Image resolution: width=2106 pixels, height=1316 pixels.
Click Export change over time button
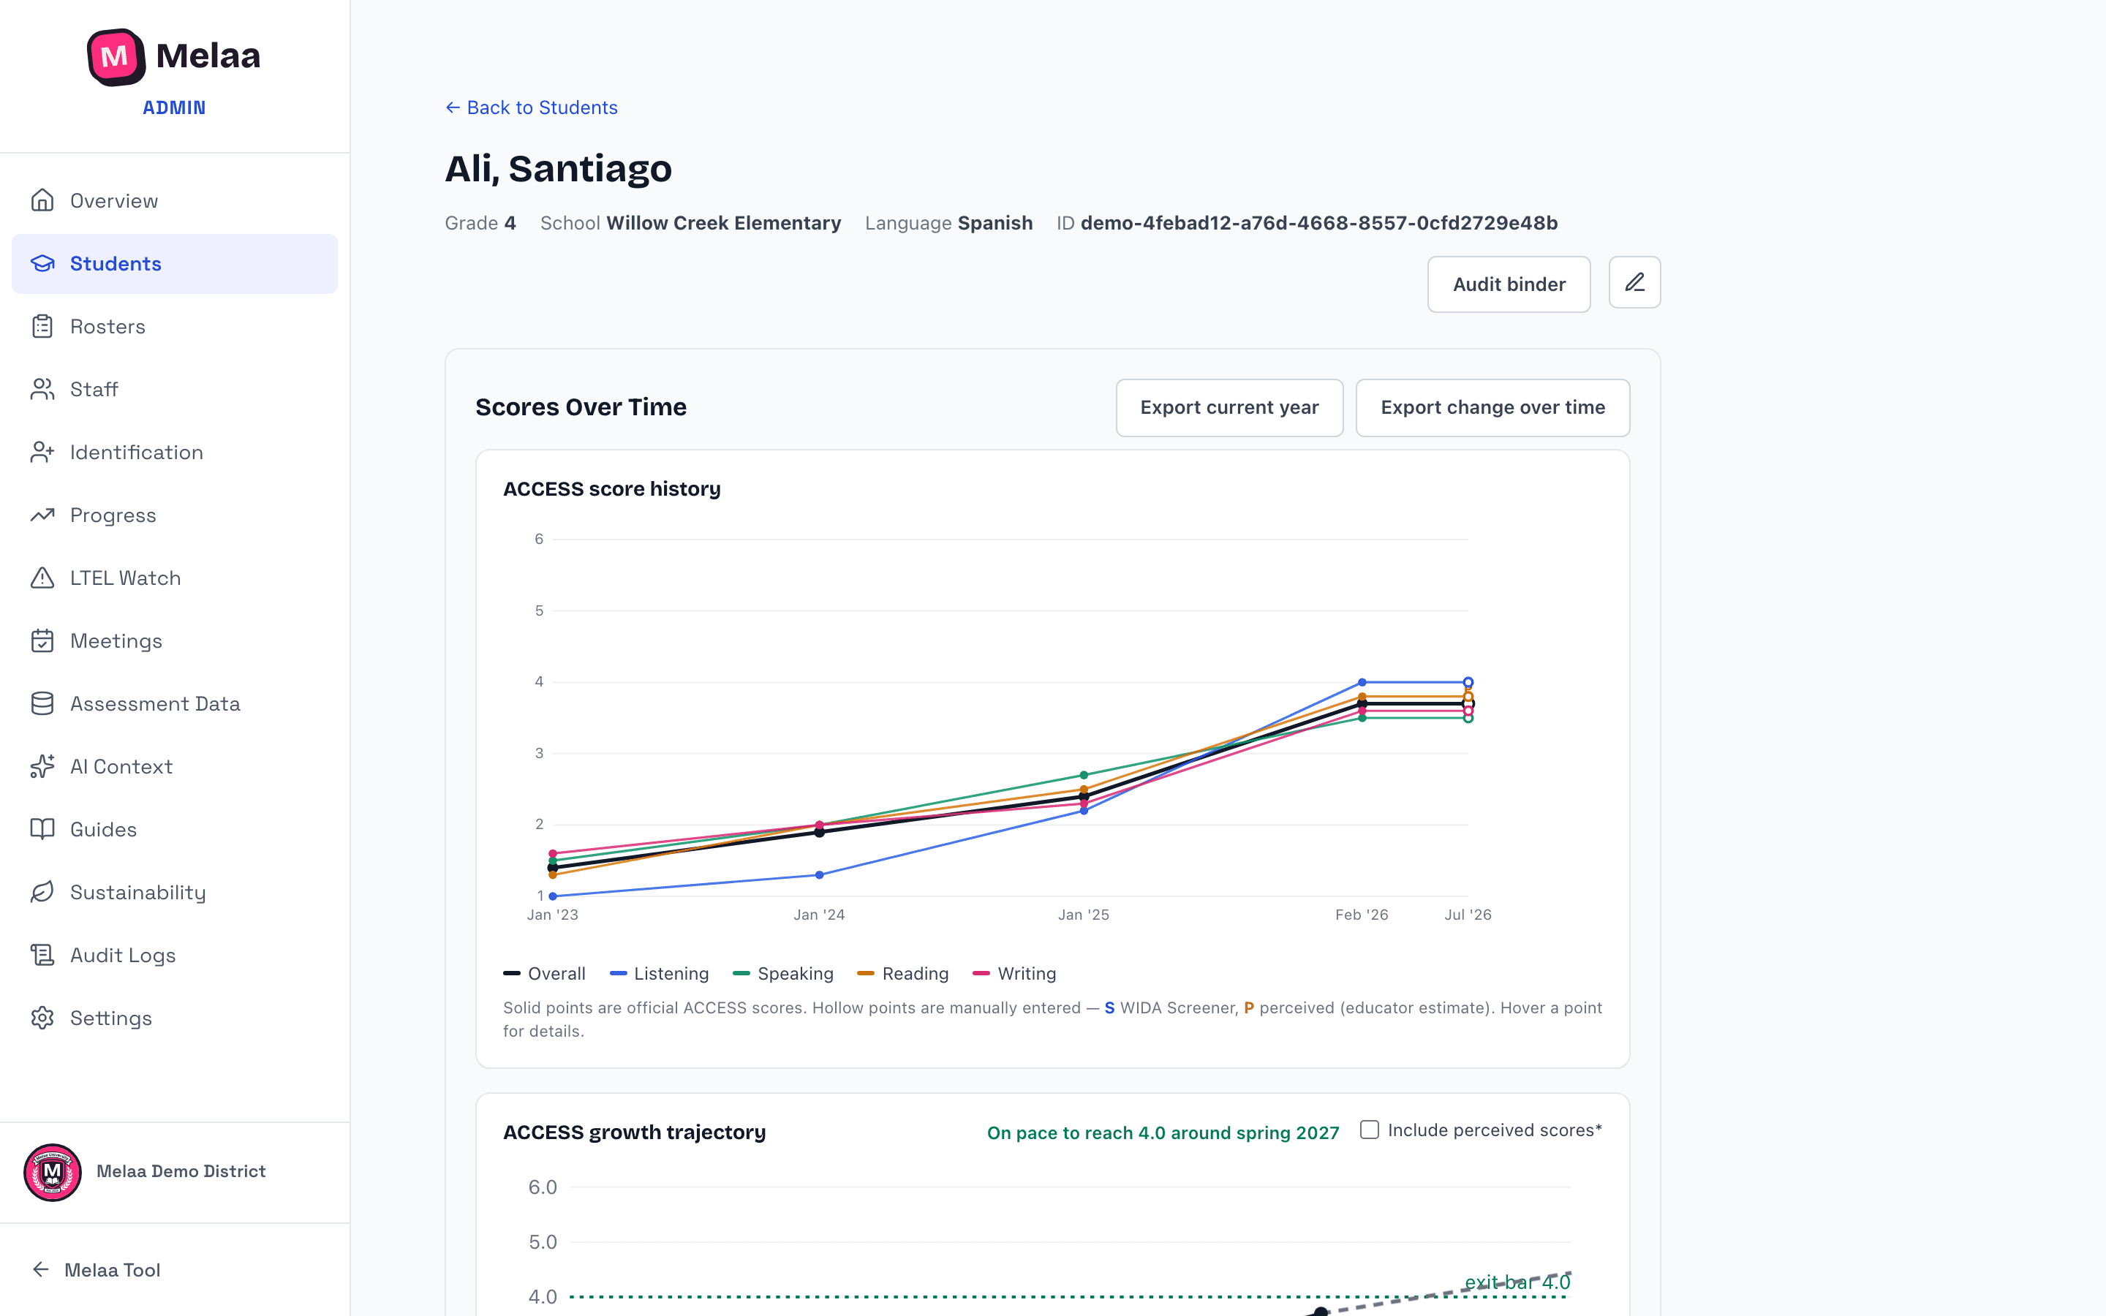[x=1492, y=407]
